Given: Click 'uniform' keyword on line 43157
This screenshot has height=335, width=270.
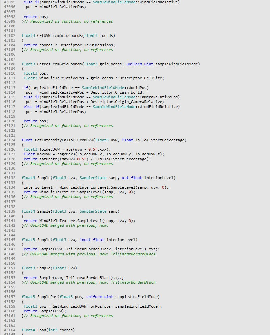Looking at the screenshot, I should (94, 297).
